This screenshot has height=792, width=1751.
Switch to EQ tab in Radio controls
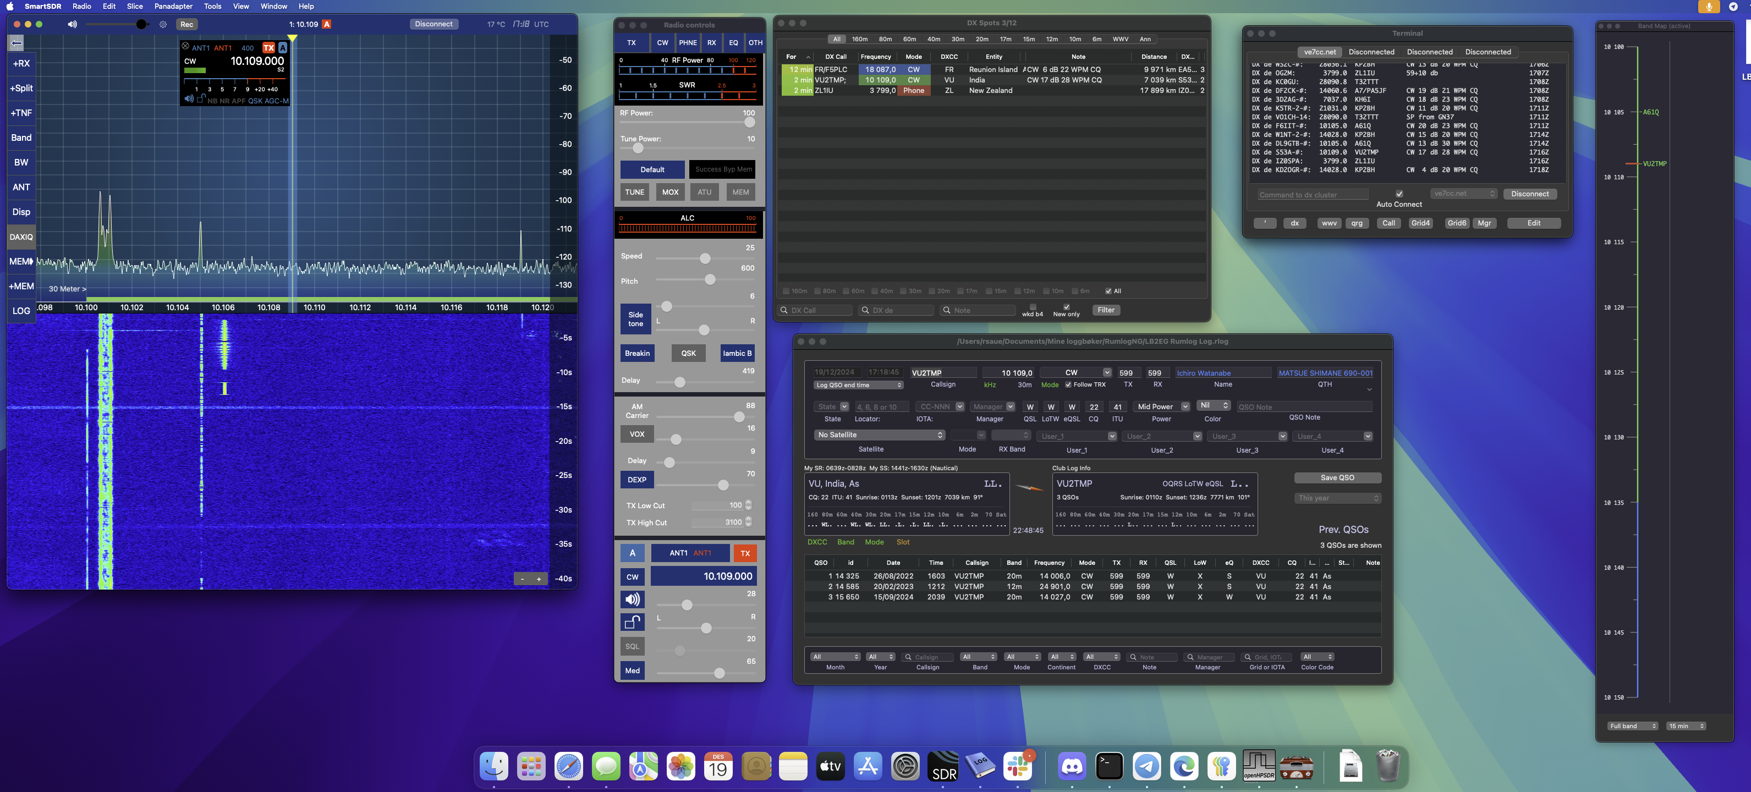[733, 43]
